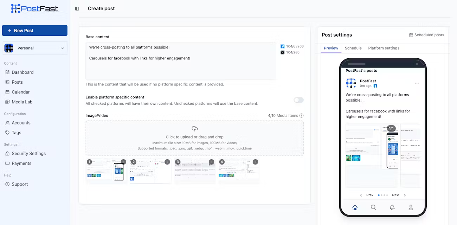This screenshot has height=225, width=457.
Task: Open Support from the Help section
Action: coord(8,184)
